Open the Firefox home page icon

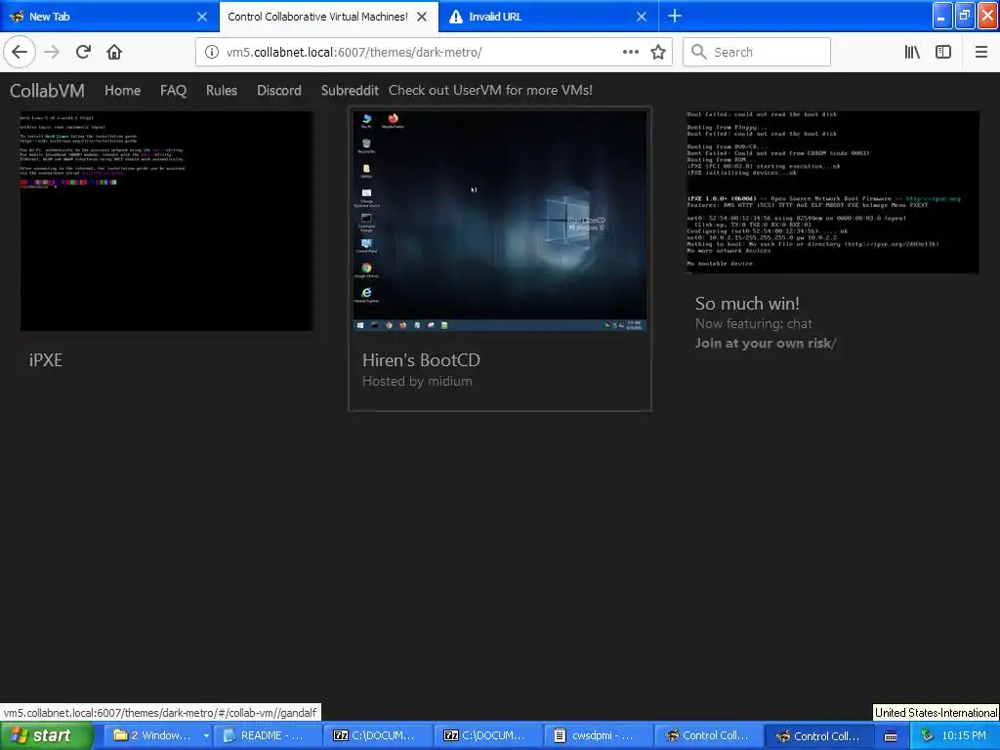114,52
